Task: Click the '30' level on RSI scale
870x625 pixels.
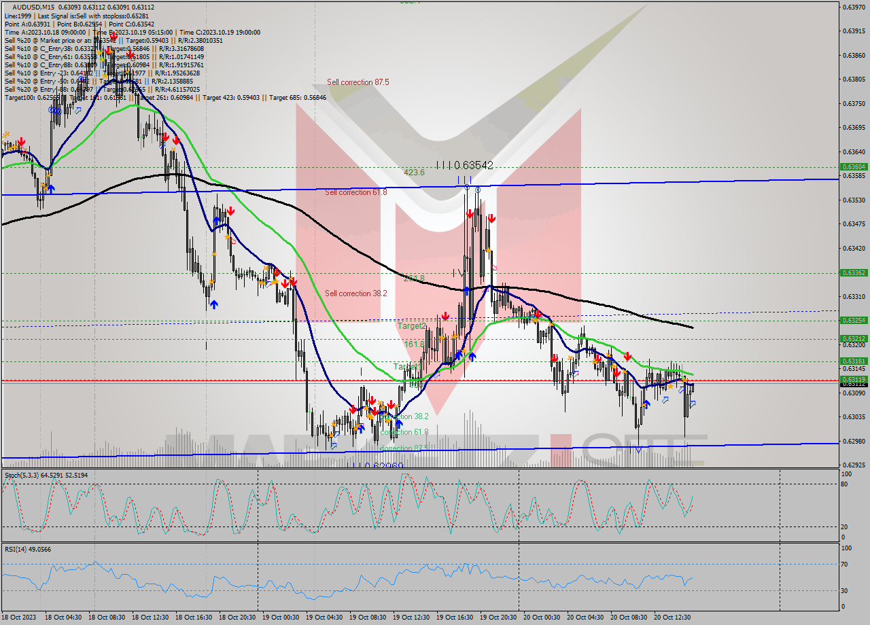Action: click(844, 590)
